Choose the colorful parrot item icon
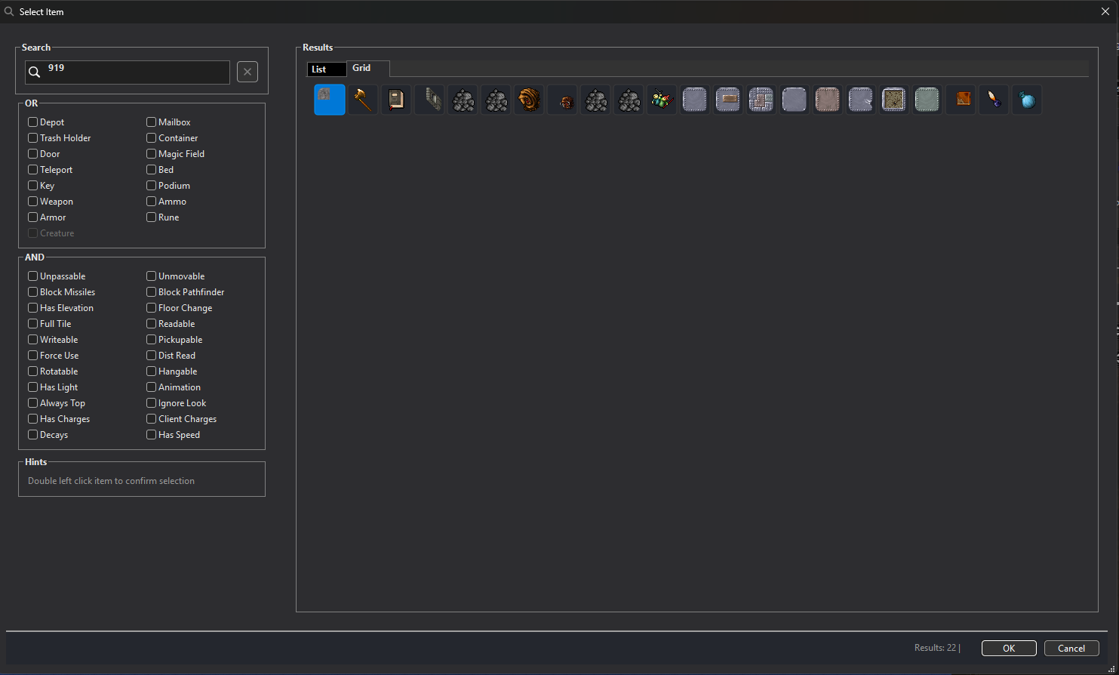1119x675 pixels. pos(662,100)
